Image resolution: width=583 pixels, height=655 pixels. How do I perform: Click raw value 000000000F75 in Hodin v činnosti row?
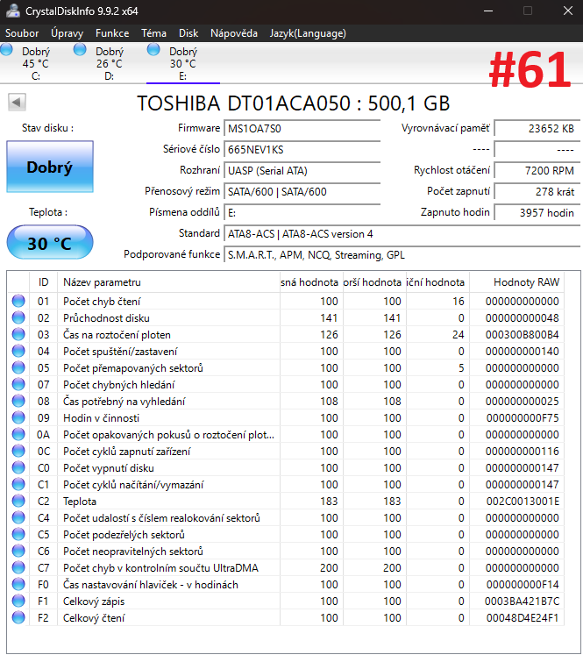[x=523, y=418]
